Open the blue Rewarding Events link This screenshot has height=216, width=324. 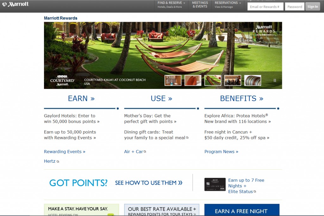click(65, 152)
